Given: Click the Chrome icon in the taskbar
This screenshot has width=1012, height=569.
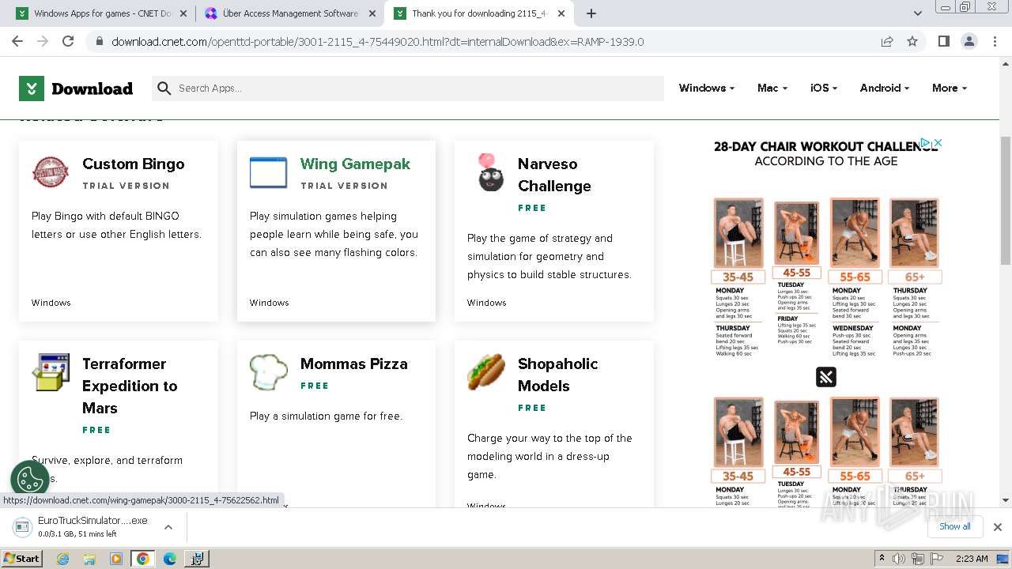Looking at the screenshot, I should [142, 559].
